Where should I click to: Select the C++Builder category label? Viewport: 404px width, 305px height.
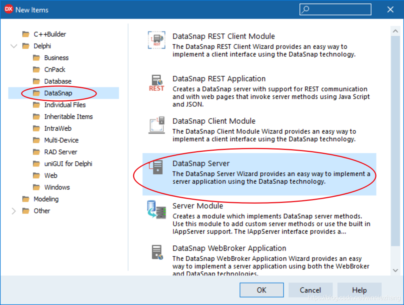[50, 34]
